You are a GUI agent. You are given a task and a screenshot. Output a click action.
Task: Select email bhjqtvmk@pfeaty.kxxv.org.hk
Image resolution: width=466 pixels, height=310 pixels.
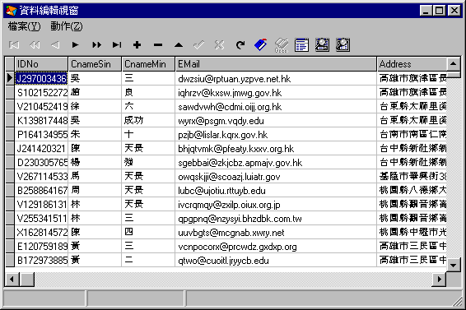tap(276, 149)
